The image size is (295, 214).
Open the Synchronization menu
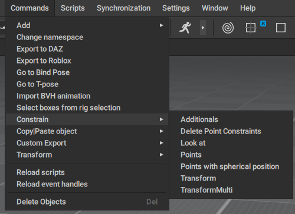coord(123,8)
